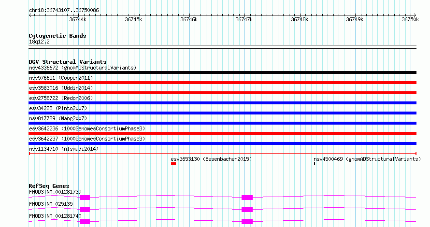This screenshot has height=227, width=430.
Task: Open the esv3653130 (Besenbacher2015) label
Action: [211, 159]
